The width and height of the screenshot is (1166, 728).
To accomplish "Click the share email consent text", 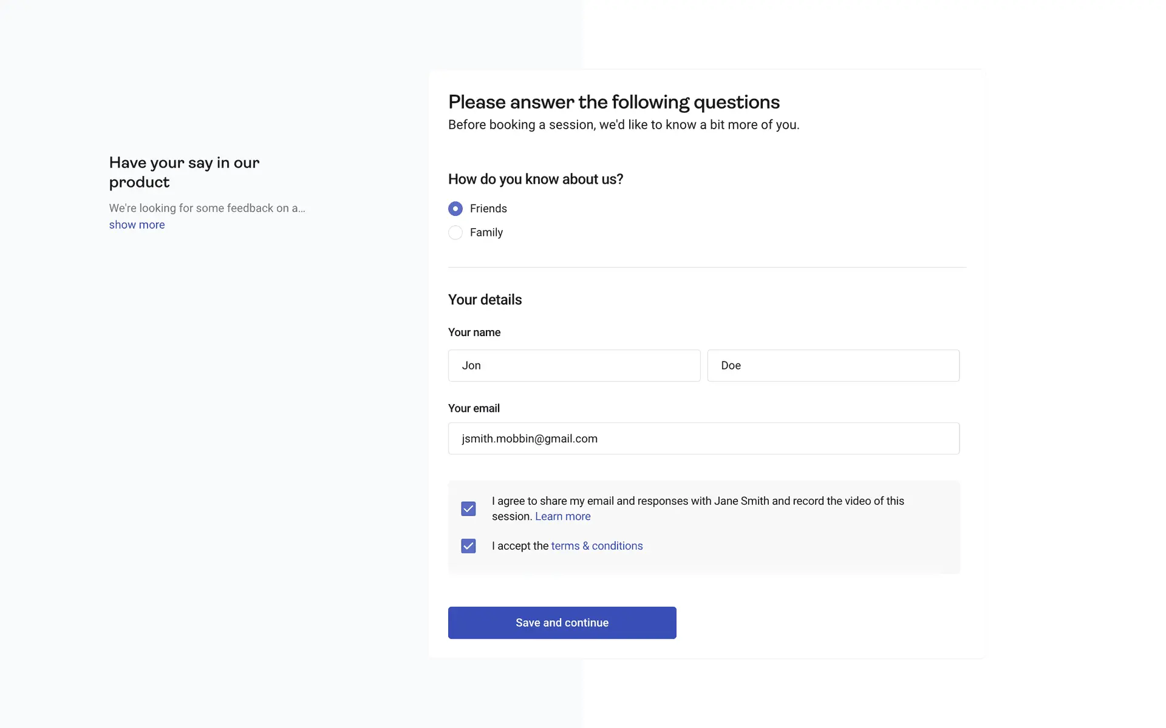I will (x=697, y=501).
